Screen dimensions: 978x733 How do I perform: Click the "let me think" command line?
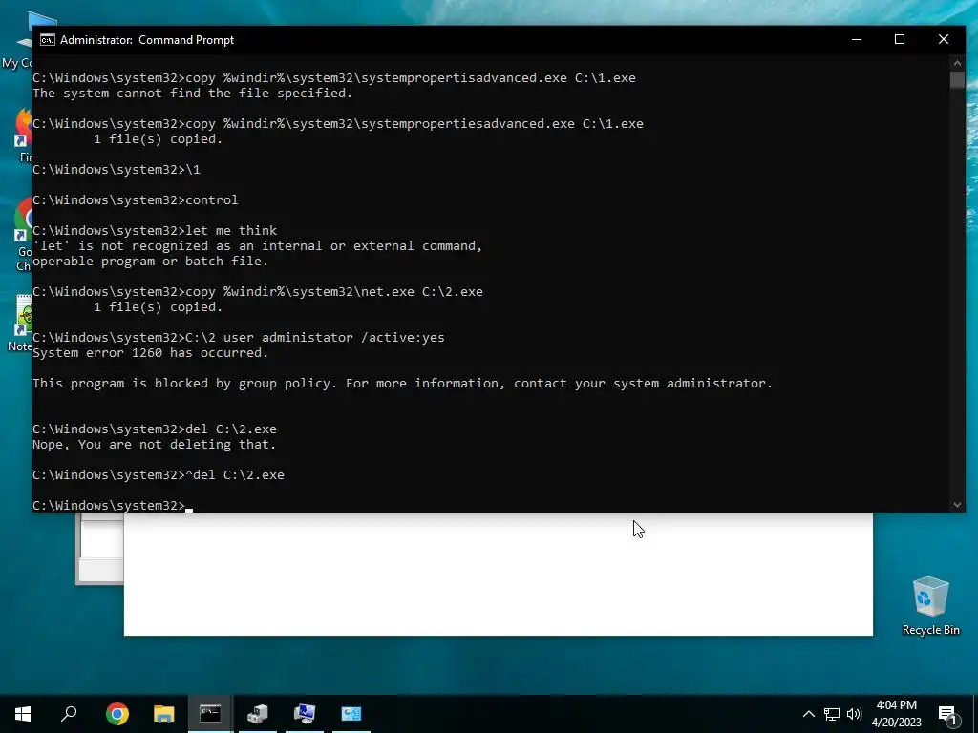click(155, 231)
